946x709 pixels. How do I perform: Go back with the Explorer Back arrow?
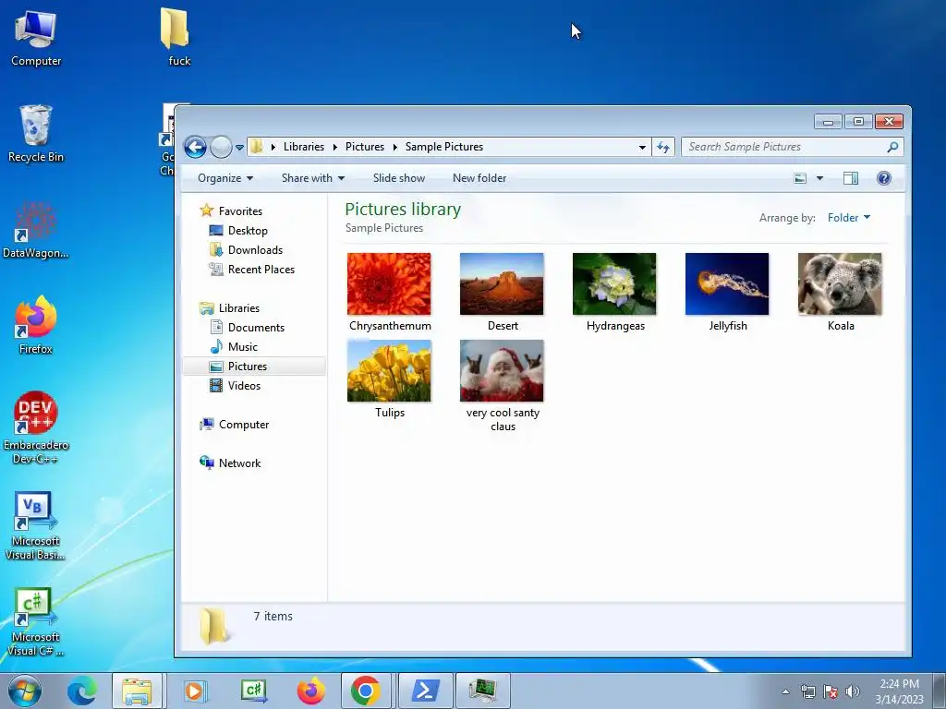pos(196,147)
